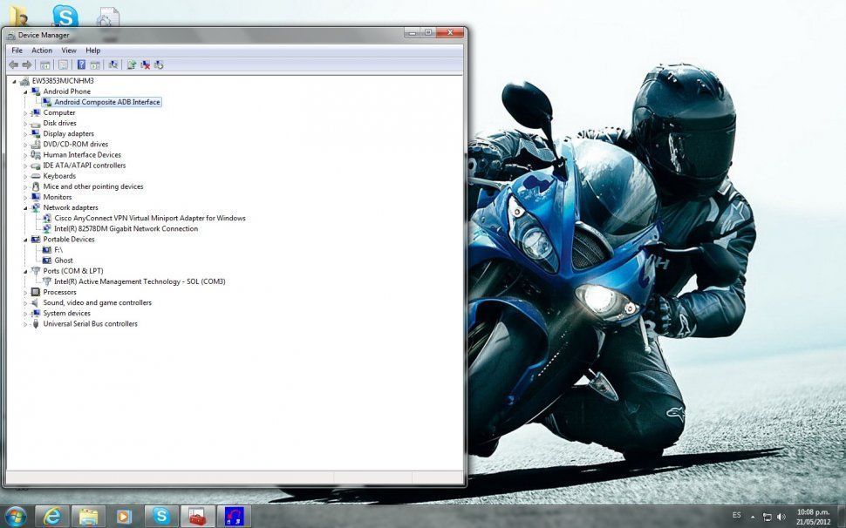The height and width of the screenshot is (528, 846).
Task: Collapse the Portable Devices category
Action: click(x=25, y=240)
